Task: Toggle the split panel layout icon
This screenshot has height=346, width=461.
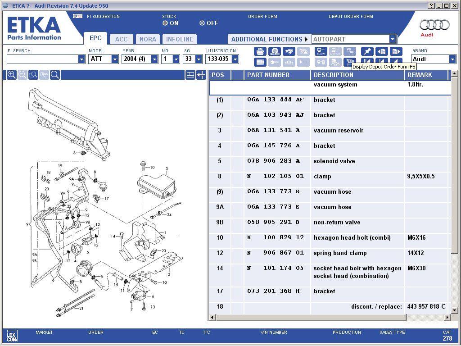Action: [x=190, y=75]
